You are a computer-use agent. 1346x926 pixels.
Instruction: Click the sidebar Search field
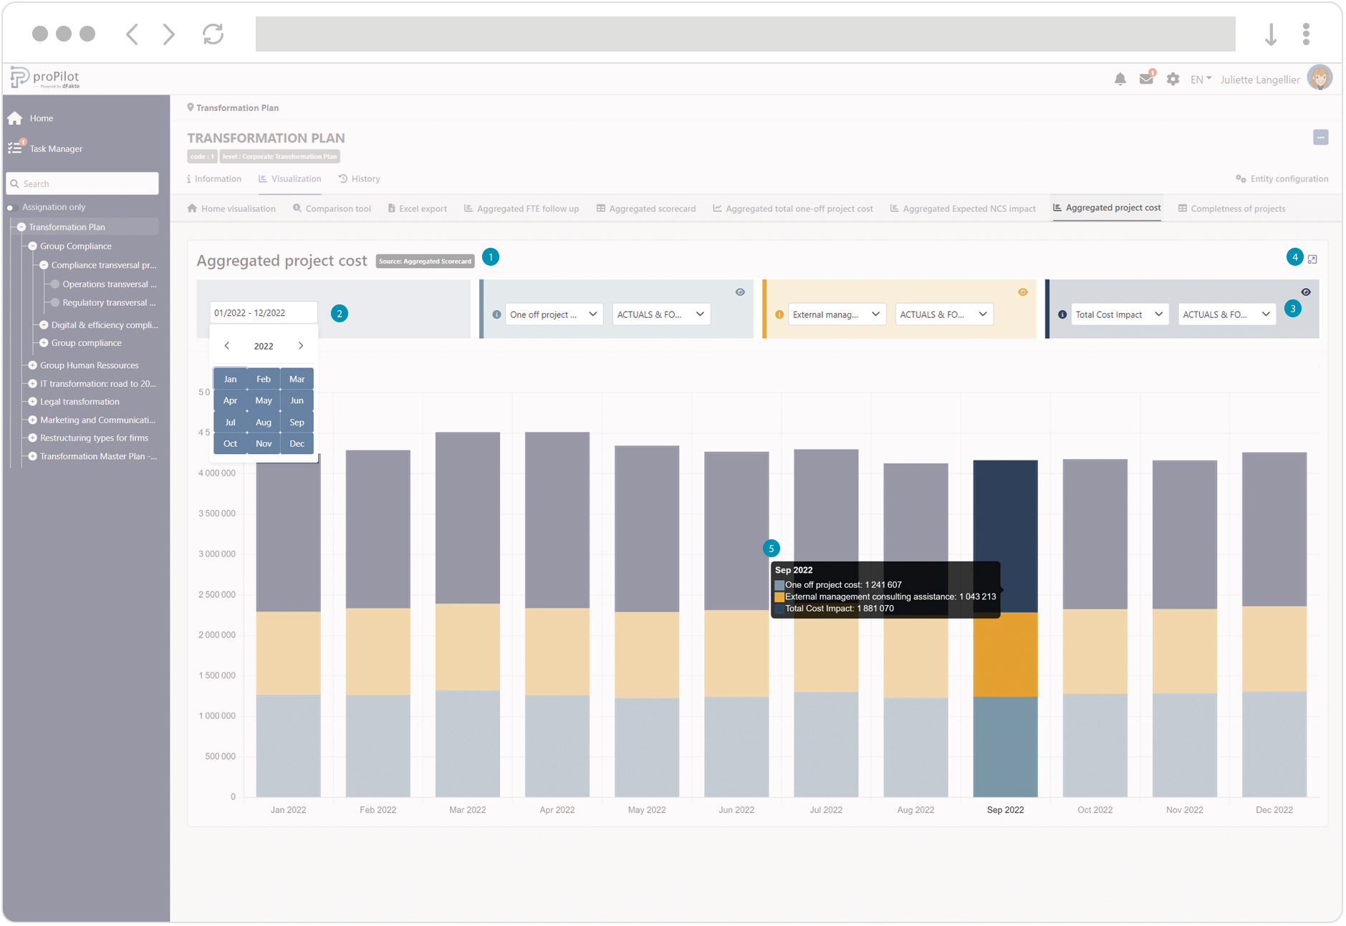[82, 184]
